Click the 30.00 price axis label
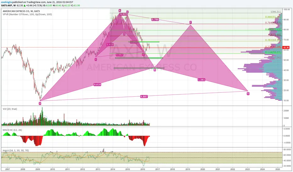The height and width of the screenshot is (172, 293). tap(286, 80)
